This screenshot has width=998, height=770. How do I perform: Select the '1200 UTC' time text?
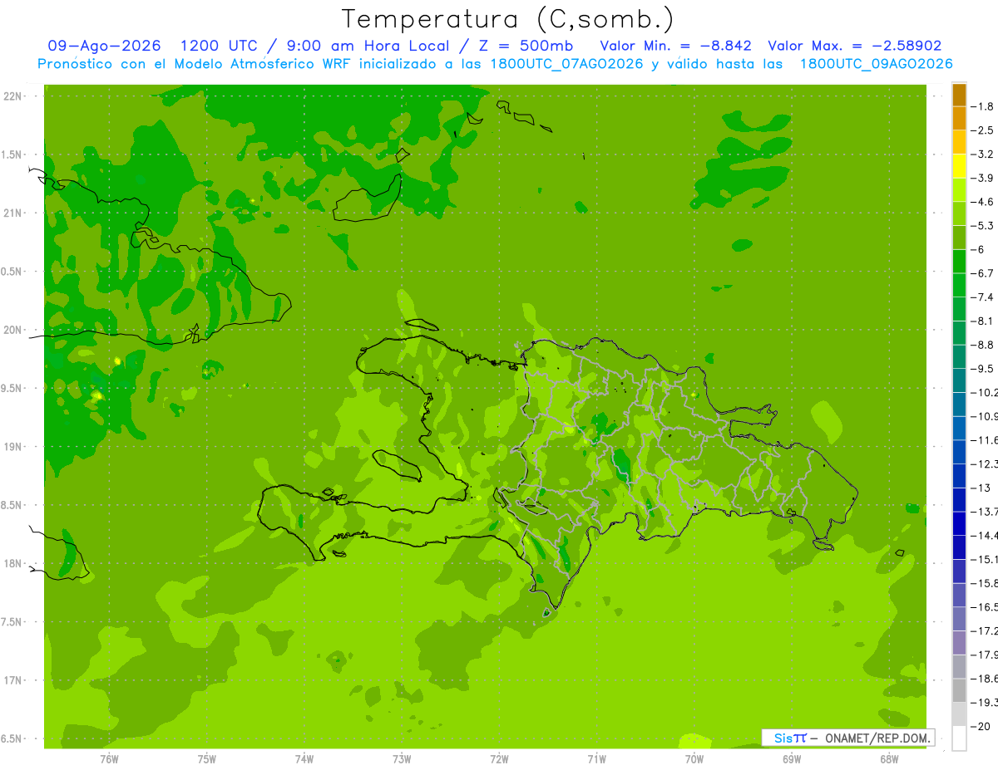tap(220, 46)
